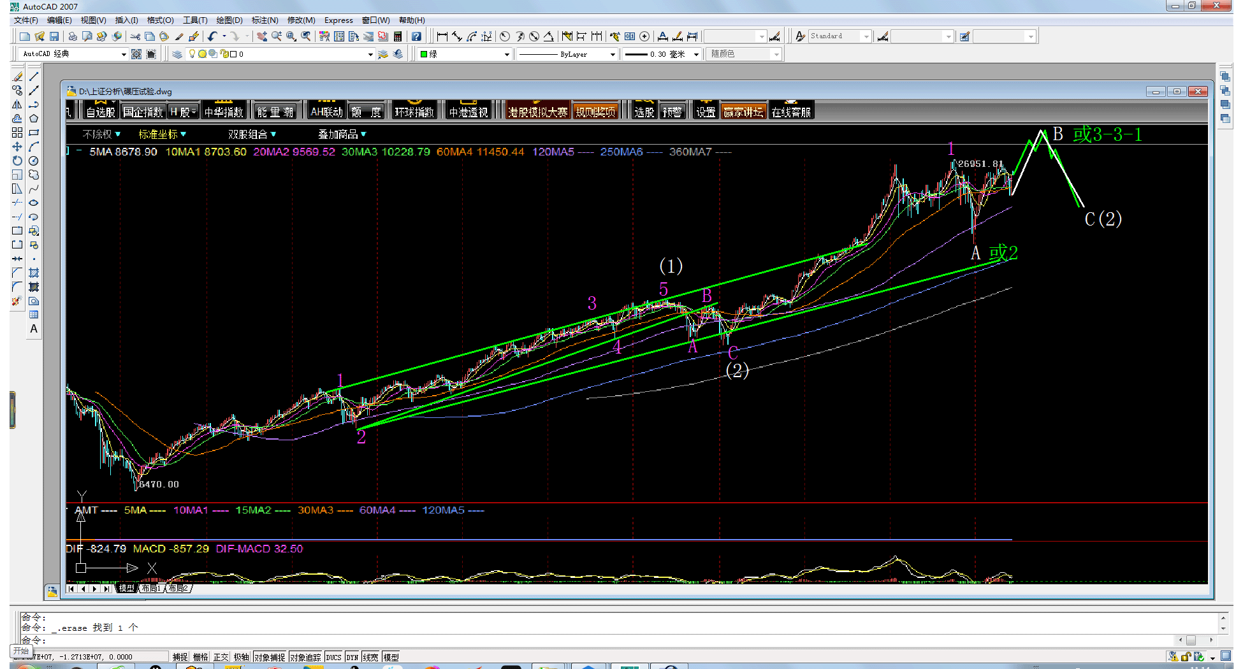Screen dimensions: 1243x669
Task: Click the Save file toolbar icon
Action: point(54,36)
